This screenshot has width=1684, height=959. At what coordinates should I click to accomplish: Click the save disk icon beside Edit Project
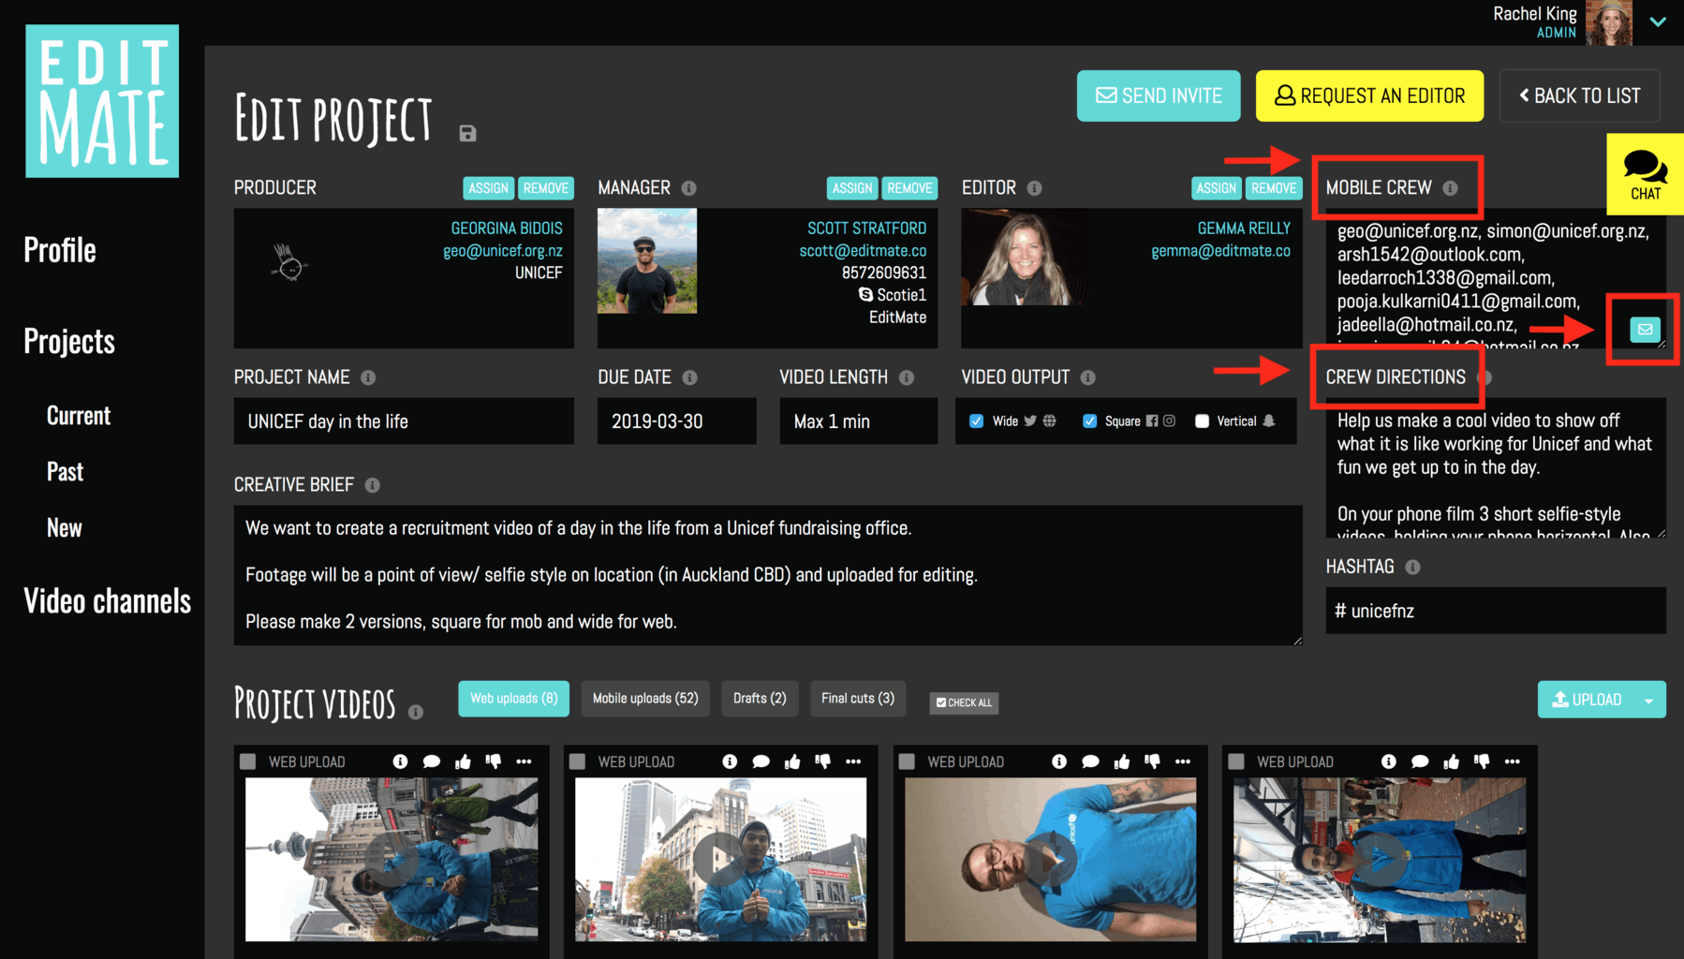[x=467, y=133]
